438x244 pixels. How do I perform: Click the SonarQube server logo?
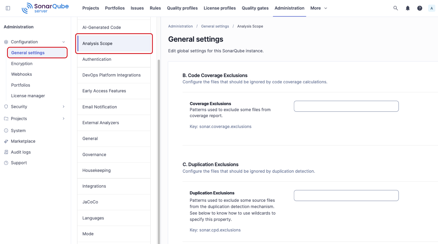[x=45, y=8]
